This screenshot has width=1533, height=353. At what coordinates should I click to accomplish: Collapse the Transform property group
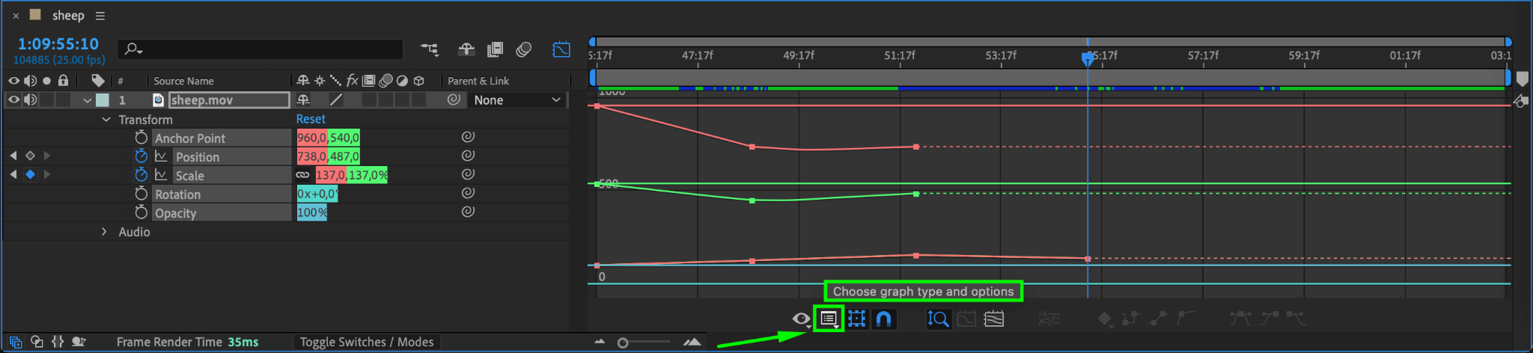tap(106, 120)
